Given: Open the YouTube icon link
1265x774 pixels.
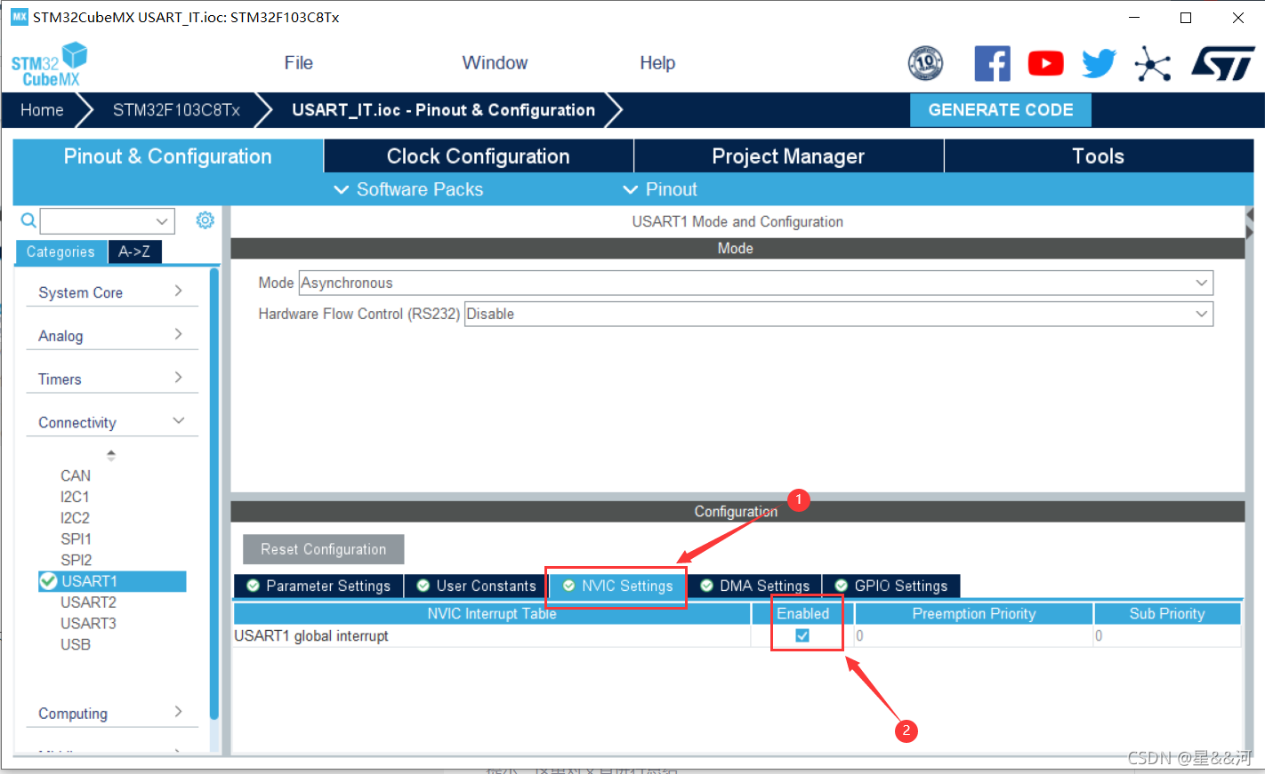Looking at the screenshot, I should click(1045, 63).
